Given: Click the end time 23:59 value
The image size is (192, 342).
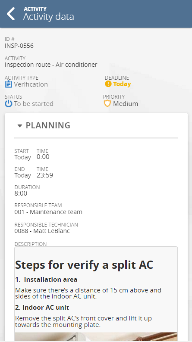Looking at the screenshot, I should (45, 175).
